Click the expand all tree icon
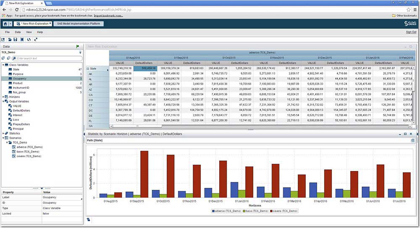420x228 pixels. pyautogui.click(x=3, y=58)
